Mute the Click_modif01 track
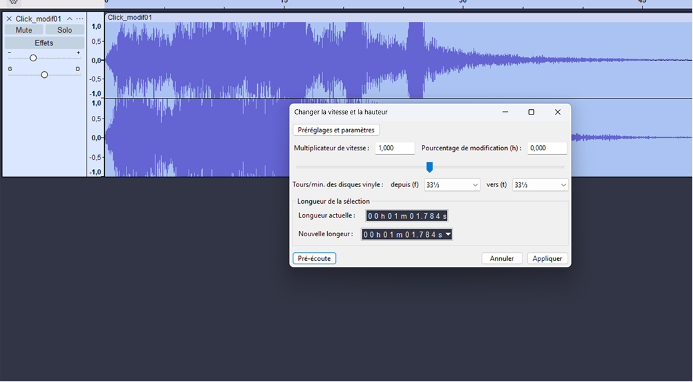Screen dimensions: 693x382 [x=24, y=30]
